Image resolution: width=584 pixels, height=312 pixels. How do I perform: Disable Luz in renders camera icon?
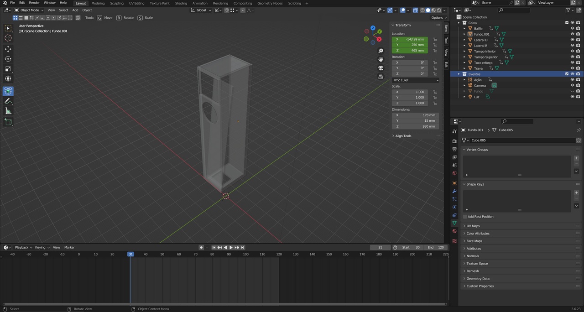tap(578, 97)
